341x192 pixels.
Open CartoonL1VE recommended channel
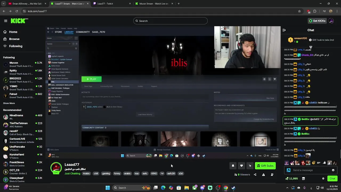(23, 140)
